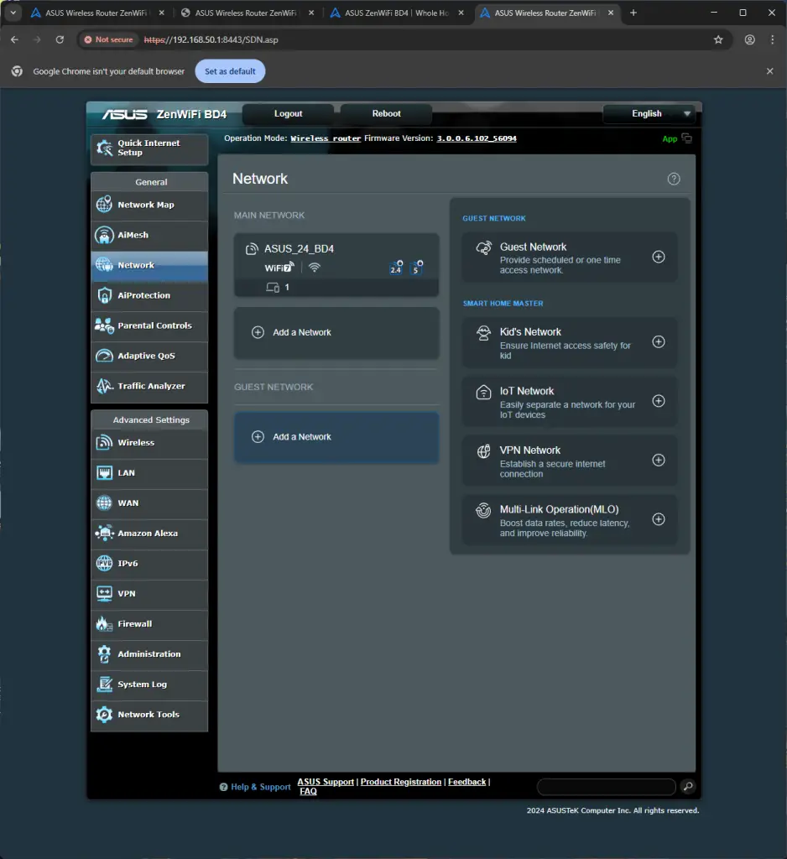
Task: Click the Logout button
Action: point(289,113)
